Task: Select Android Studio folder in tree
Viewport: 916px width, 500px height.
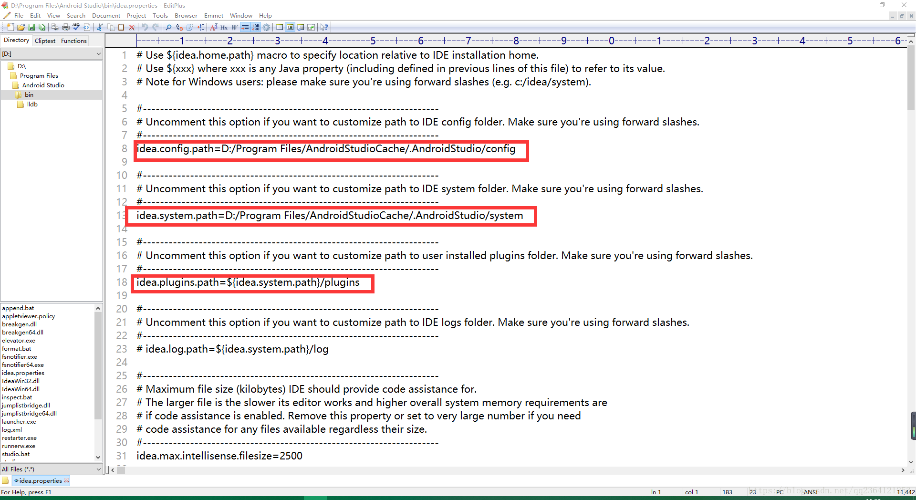Action: pos(43,85)
